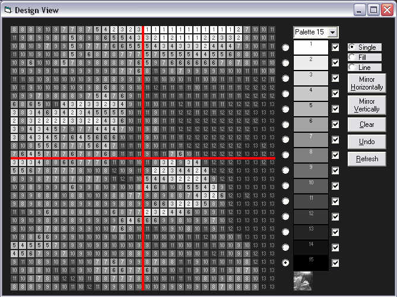
Task: Pick color swatch 3 in palette
Action: coord(311,78)
